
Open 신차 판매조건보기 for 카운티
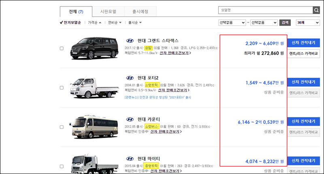(x=166, y=132)
